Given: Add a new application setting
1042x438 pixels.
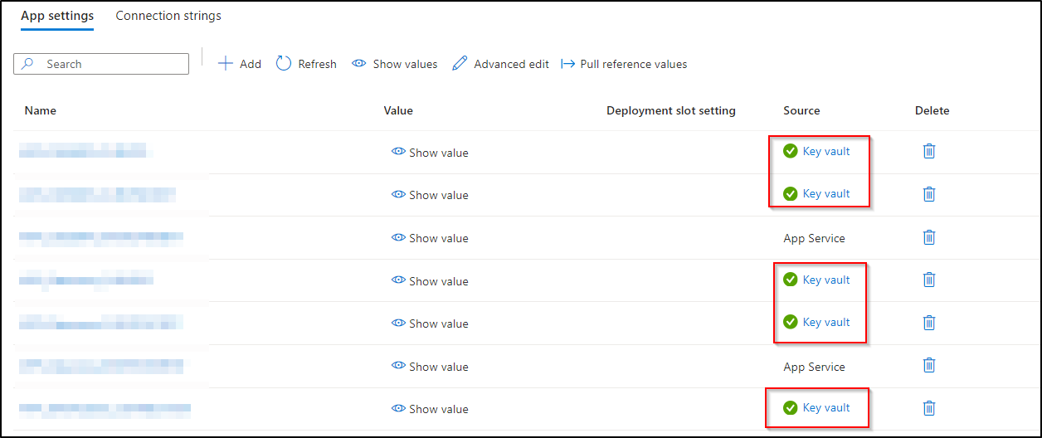Looking at the screenshot, I should [x=240, y=64].
